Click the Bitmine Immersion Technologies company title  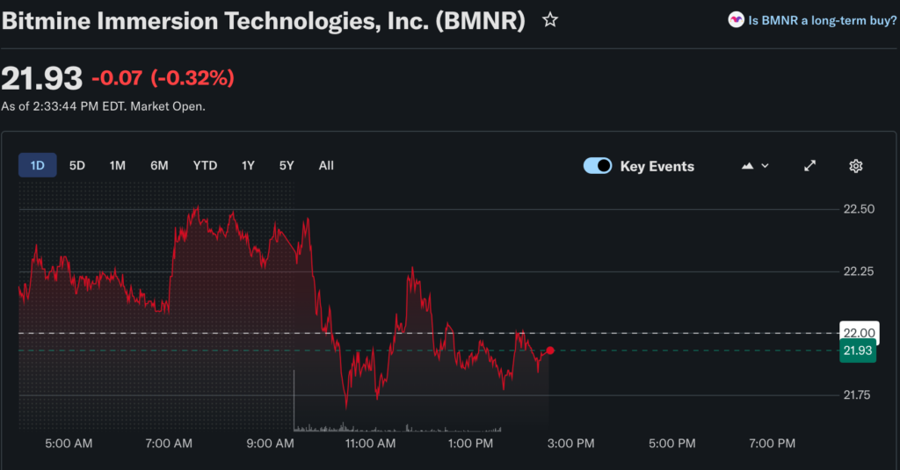(264, 21)
